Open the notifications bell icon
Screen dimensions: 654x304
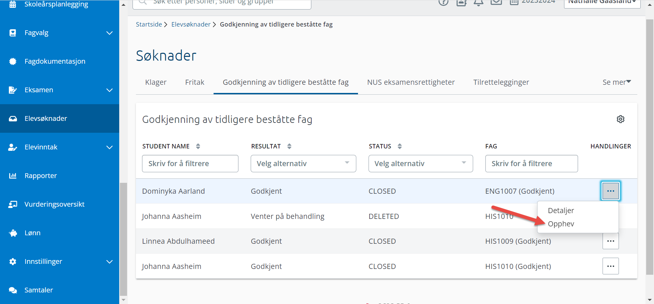pos(479,2)
